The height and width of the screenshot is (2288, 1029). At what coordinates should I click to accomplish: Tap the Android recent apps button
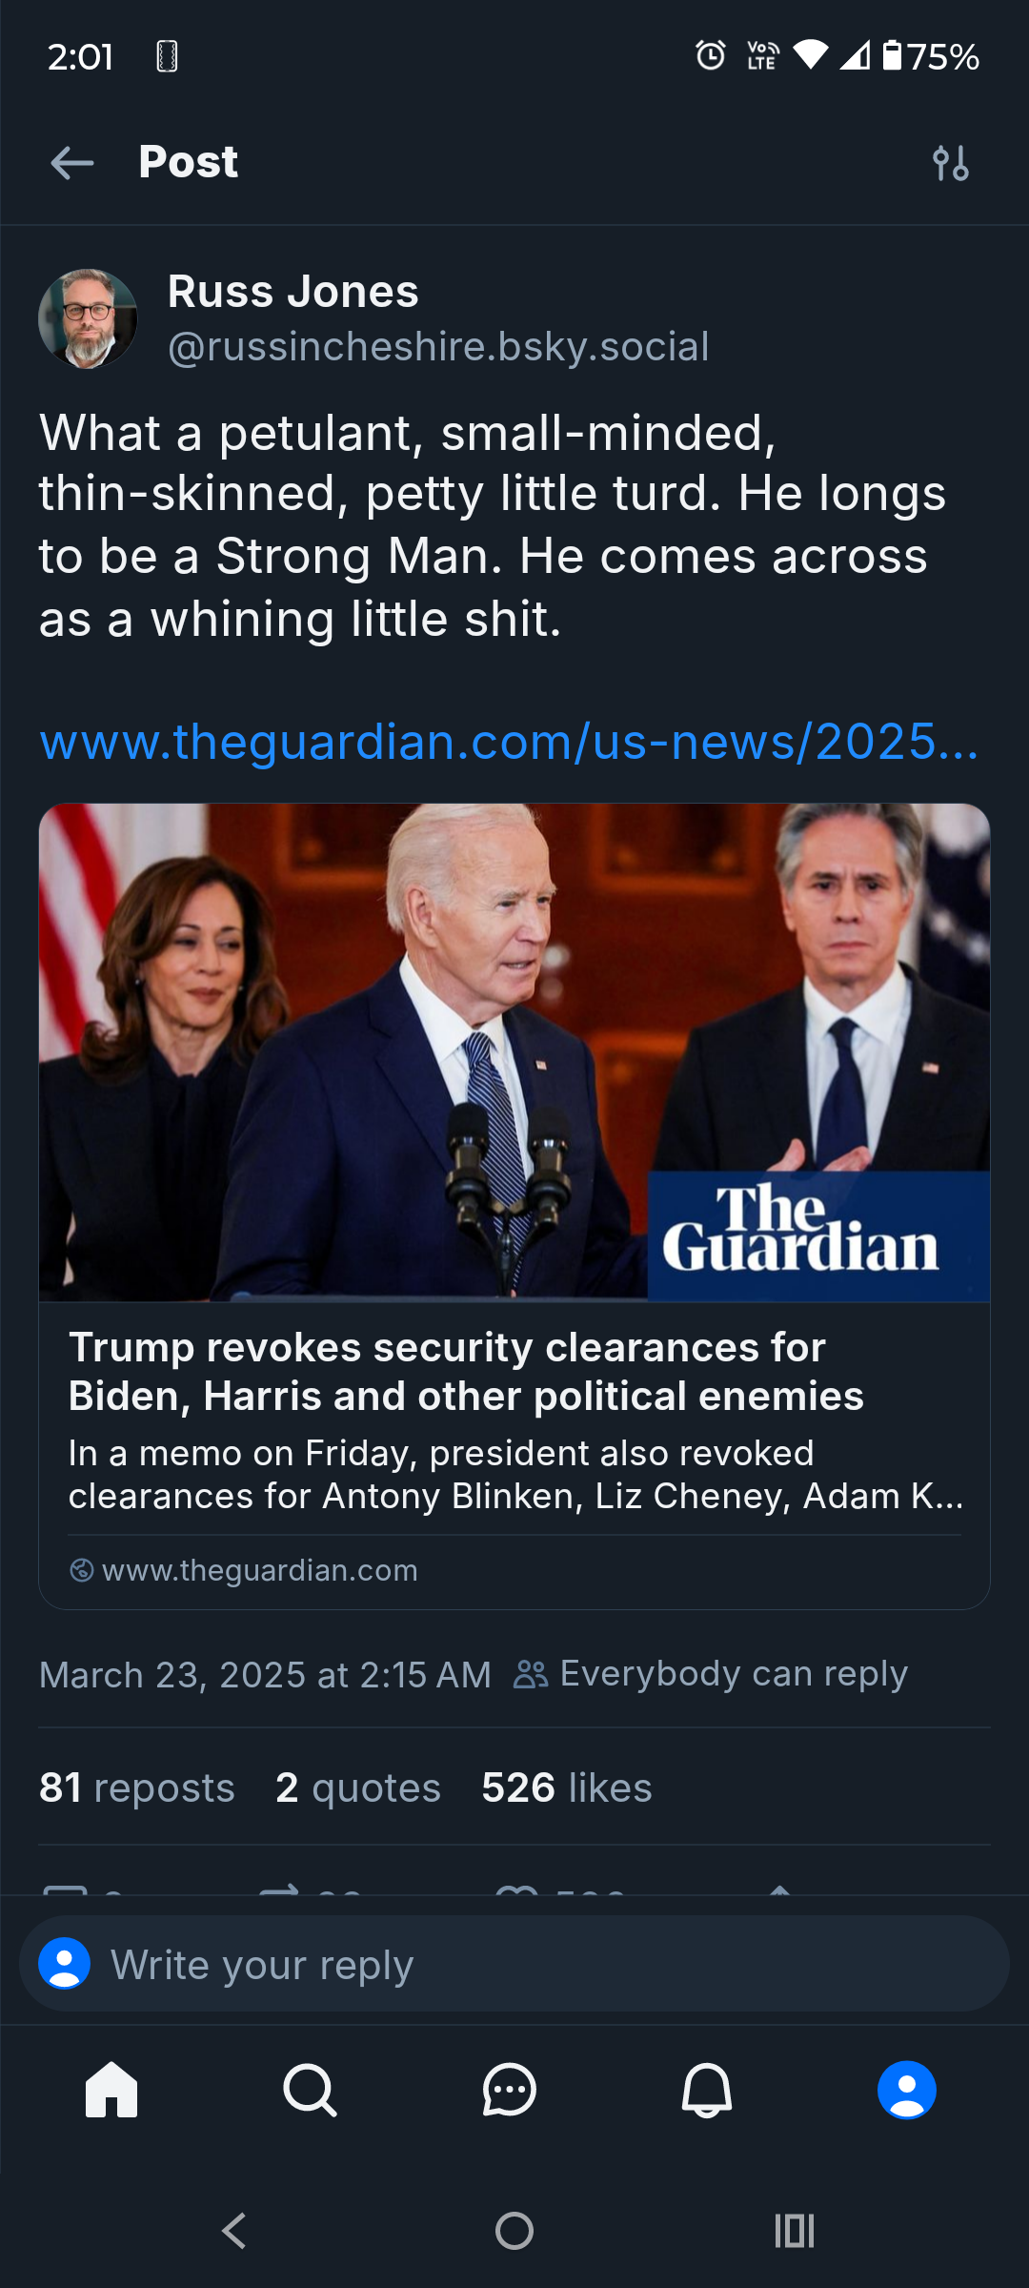795,2231
